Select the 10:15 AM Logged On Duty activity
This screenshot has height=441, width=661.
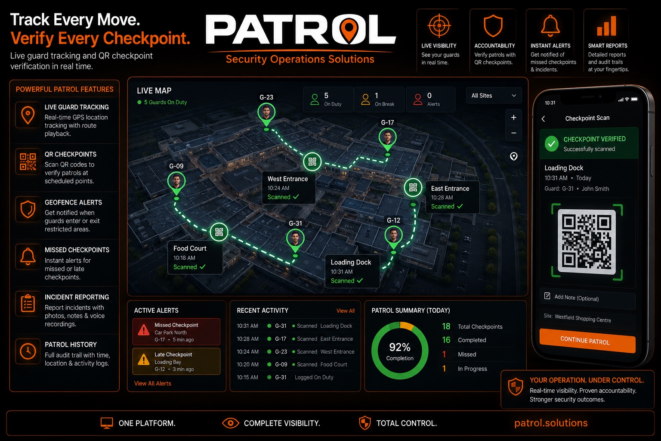(x=295, y=377)
